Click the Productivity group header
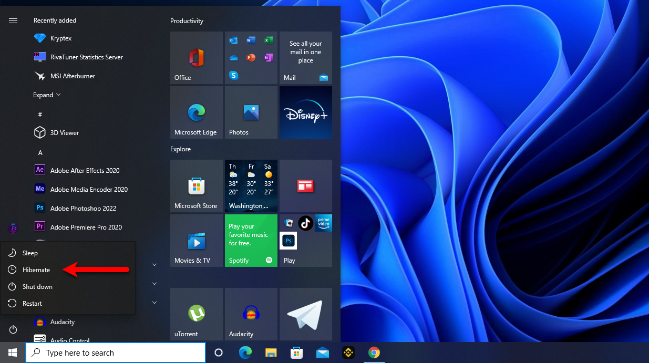The height and width of the screenshot is (363, 649). [x=187, y=21]
